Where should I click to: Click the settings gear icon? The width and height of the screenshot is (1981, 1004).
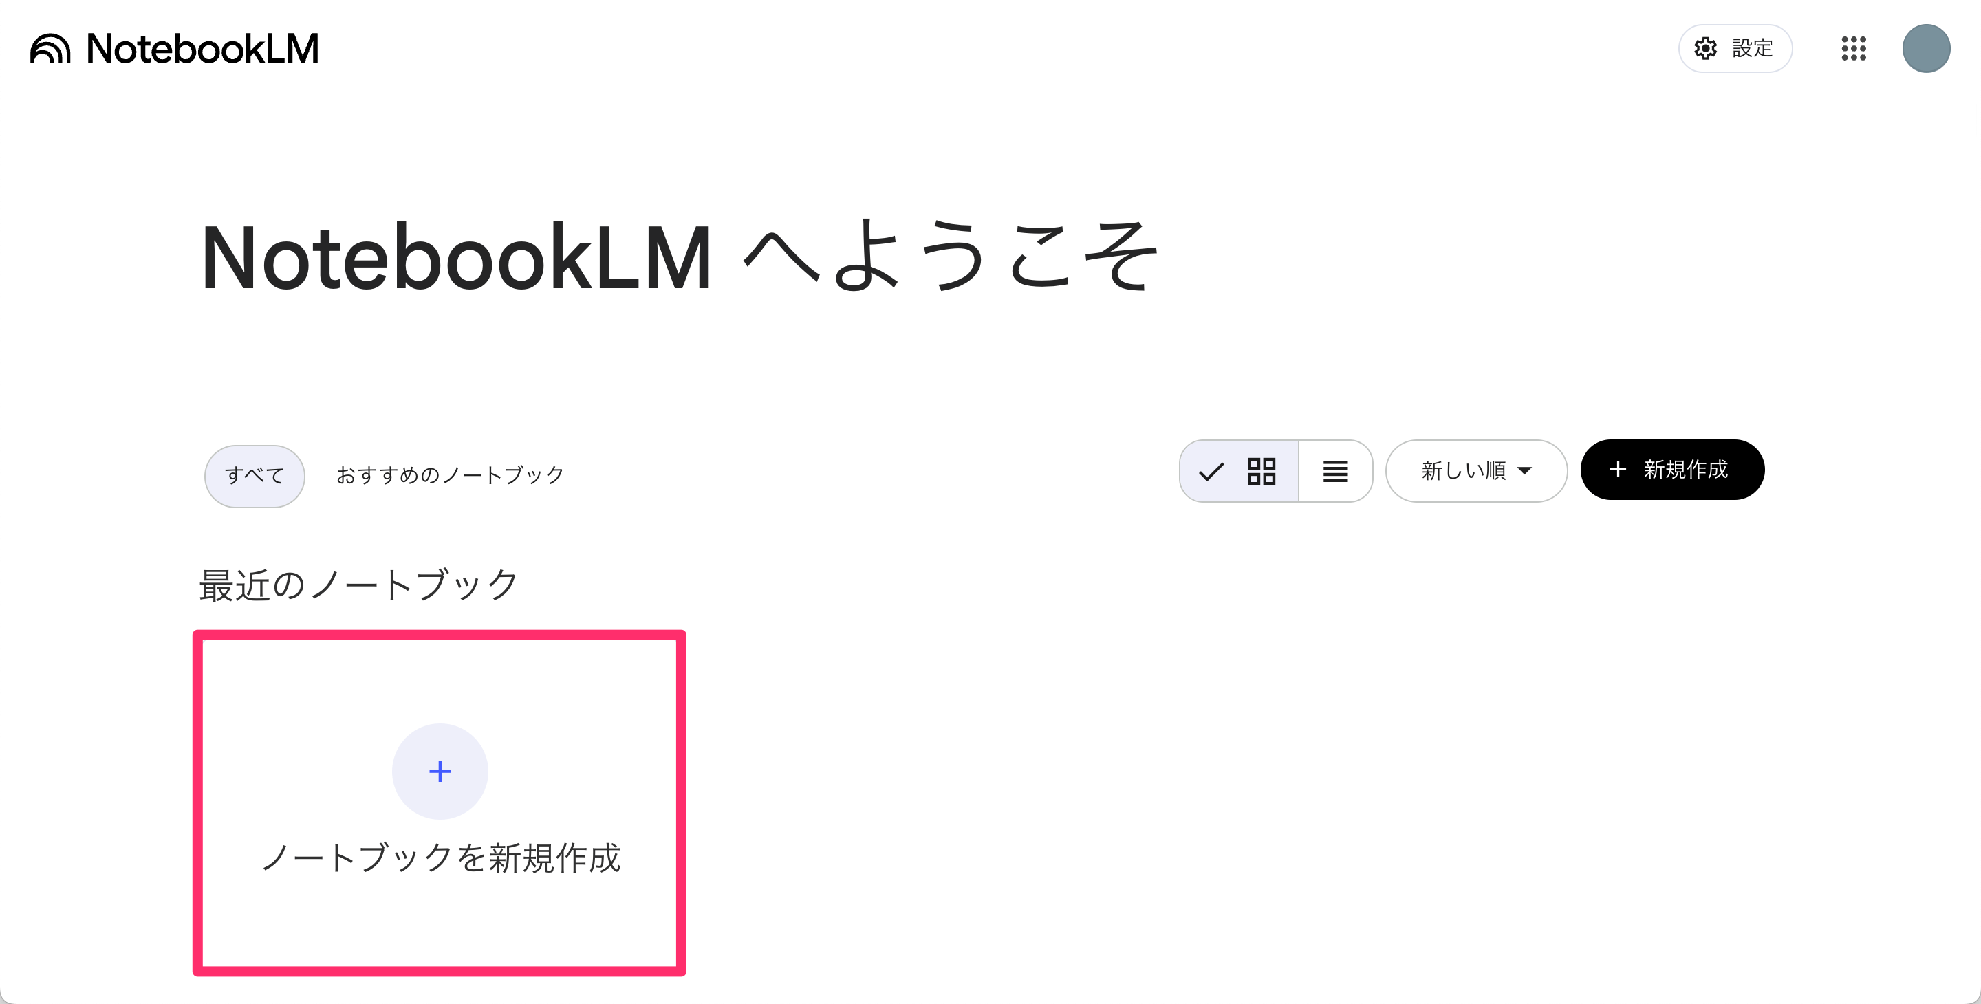1706,48
